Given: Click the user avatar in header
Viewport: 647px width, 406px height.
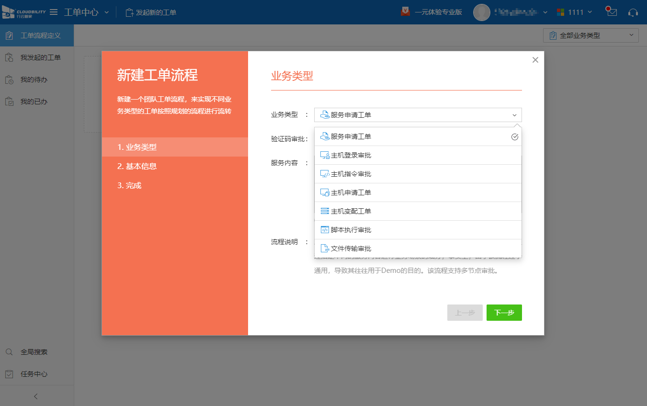Looking at the screenshot, I should (x=481, y=12).
